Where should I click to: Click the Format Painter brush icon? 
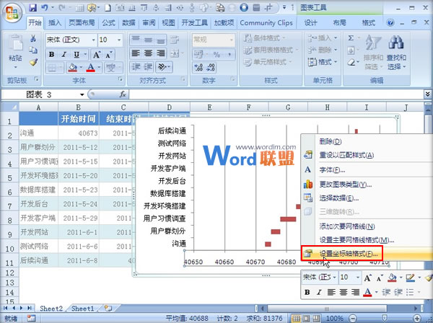click(x=33, y=63)
